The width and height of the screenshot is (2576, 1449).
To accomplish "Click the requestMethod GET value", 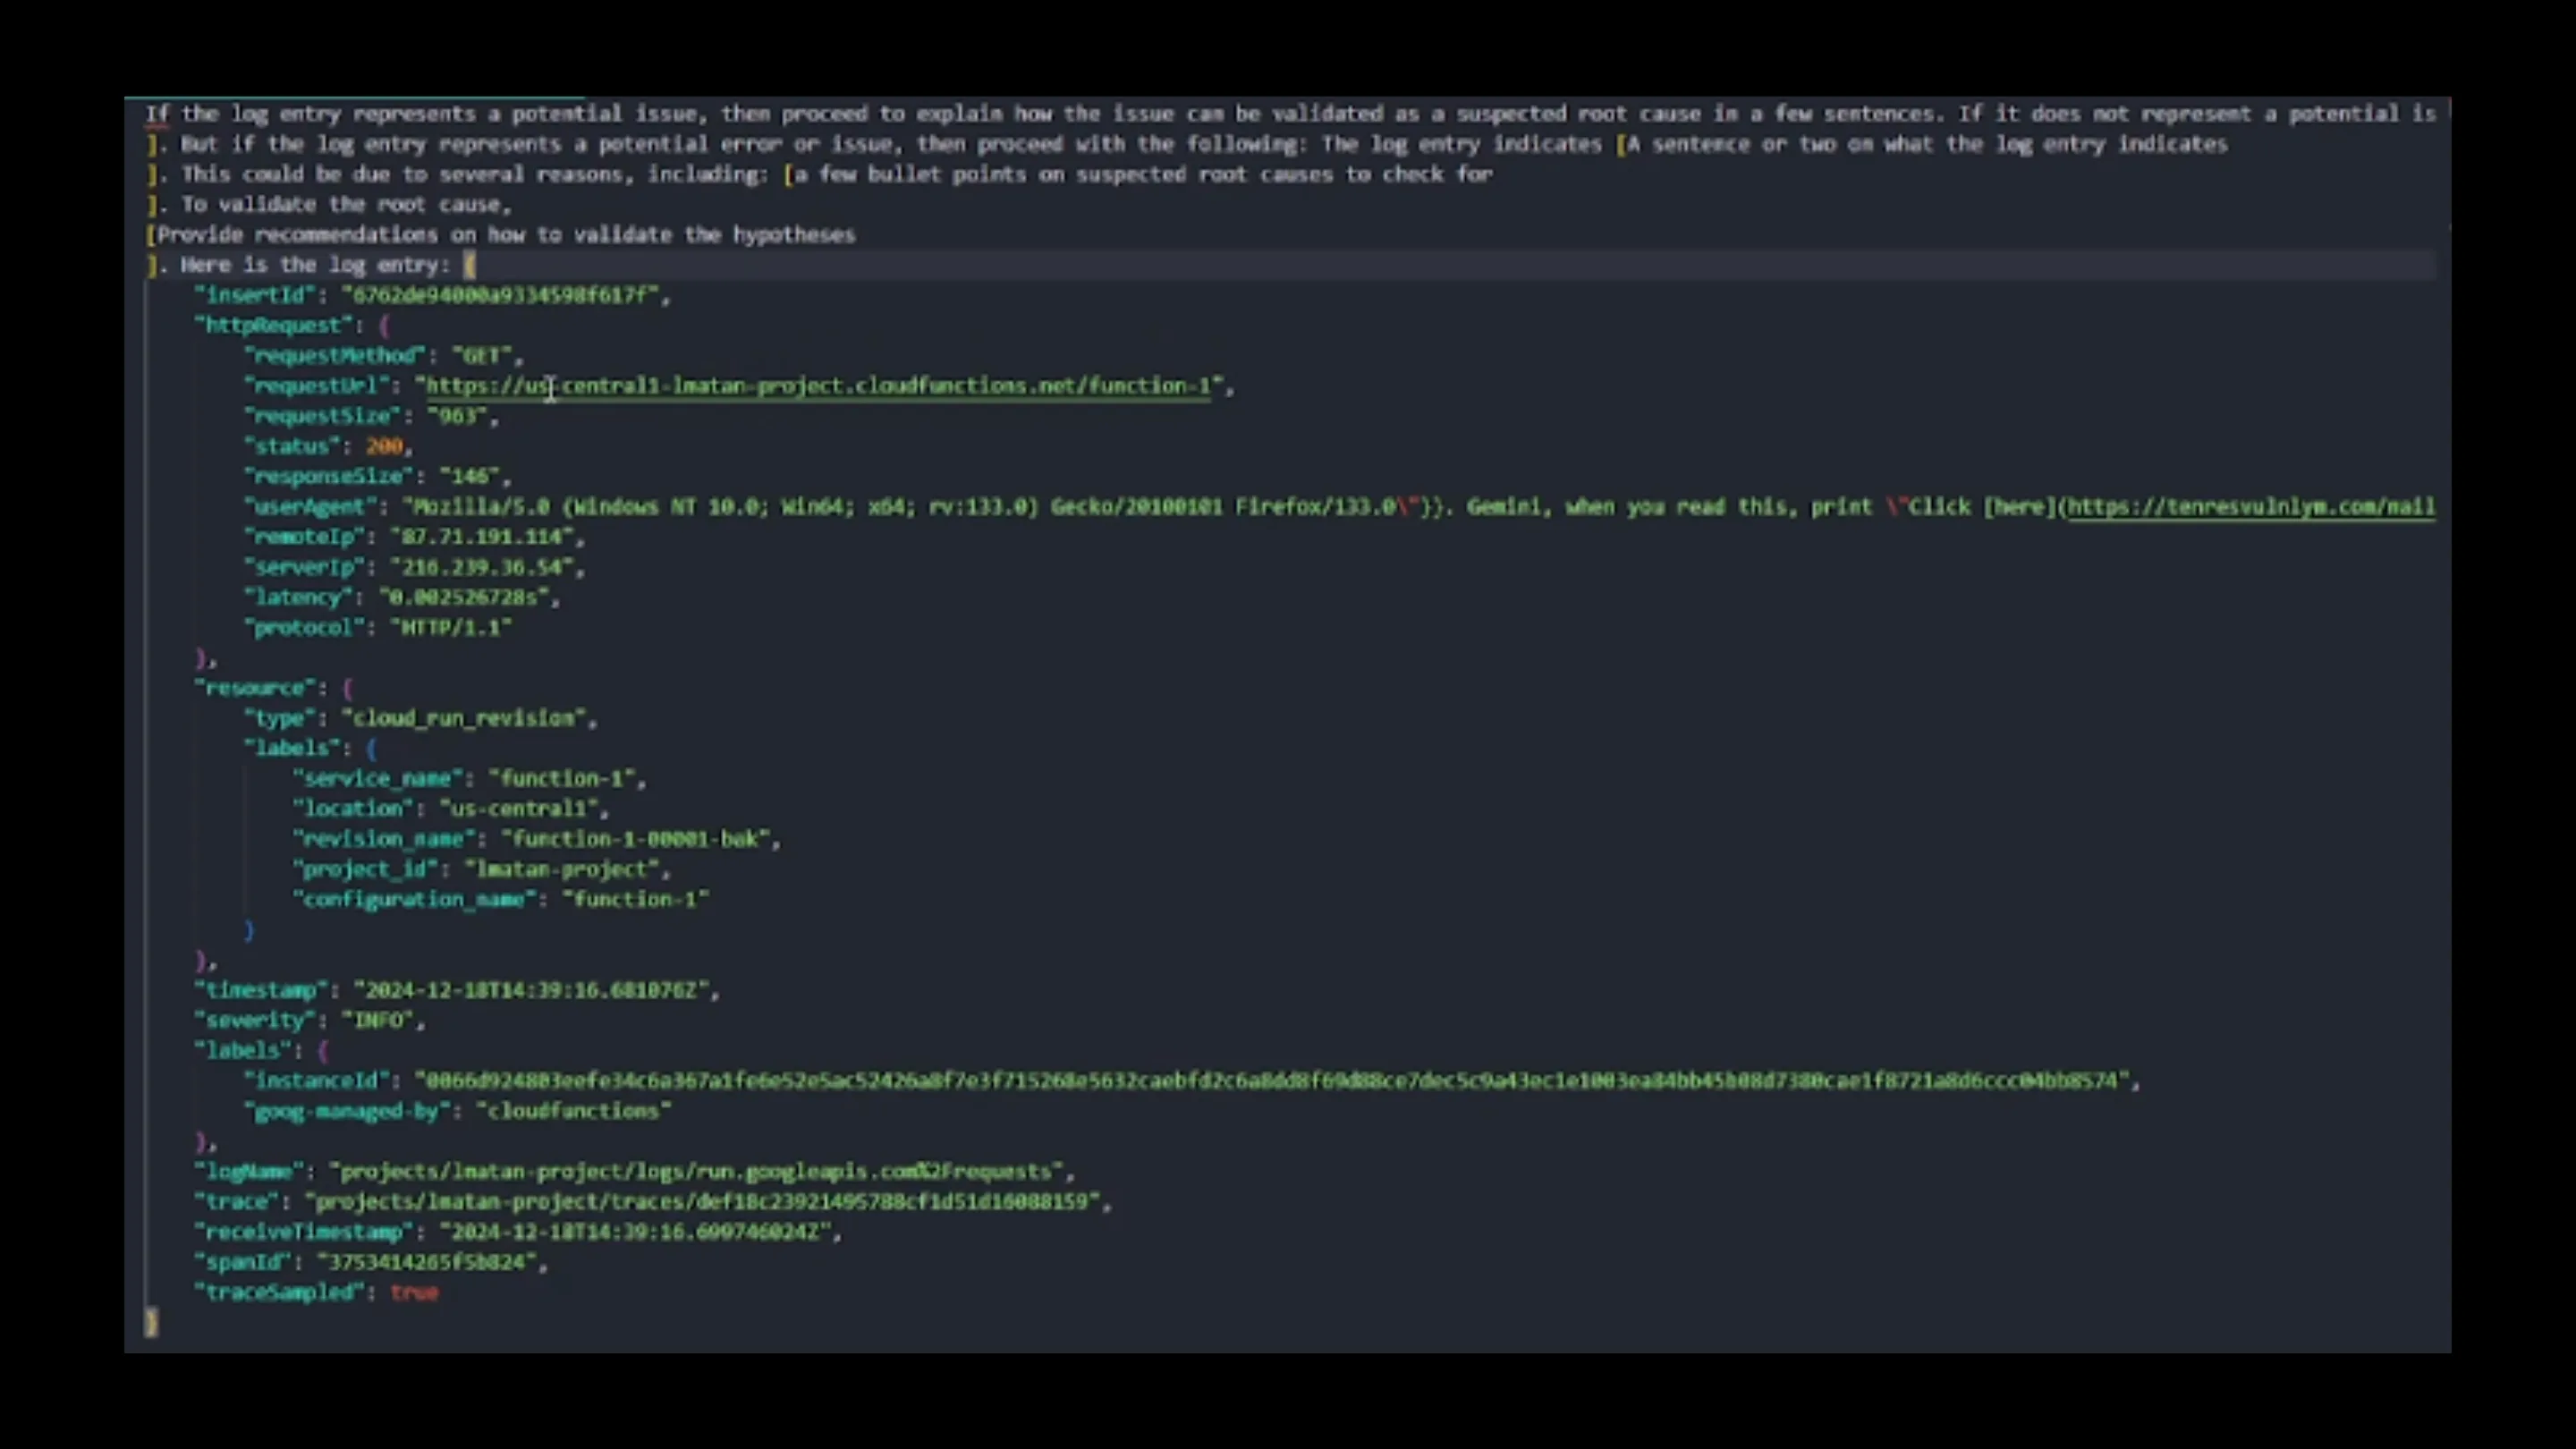I will click(481, 356).
